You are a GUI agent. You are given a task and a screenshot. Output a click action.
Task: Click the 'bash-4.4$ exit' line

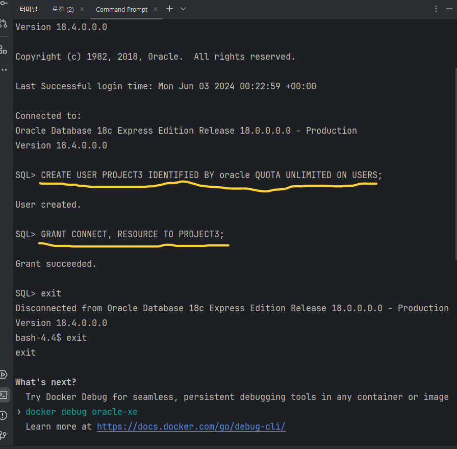pos(51,338)
